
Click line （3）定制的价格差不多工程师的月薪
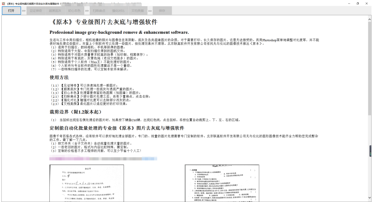[x=95, y=151]
